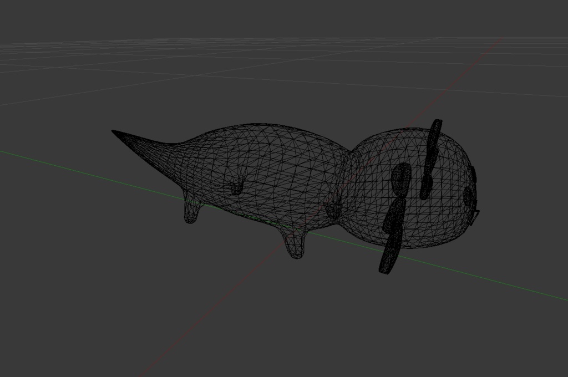Click the center of the elongated body mesh
This screenshot has width=568, height=377.
point(266,172)
